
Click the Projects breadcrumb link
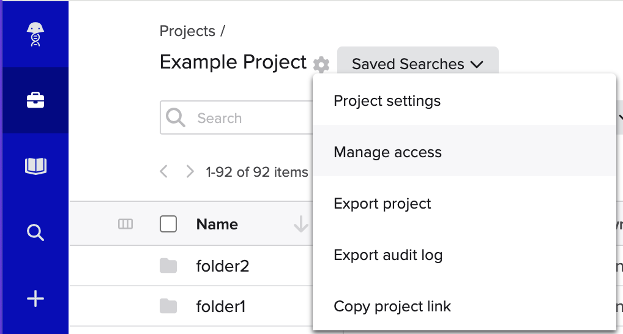[187, 31]
